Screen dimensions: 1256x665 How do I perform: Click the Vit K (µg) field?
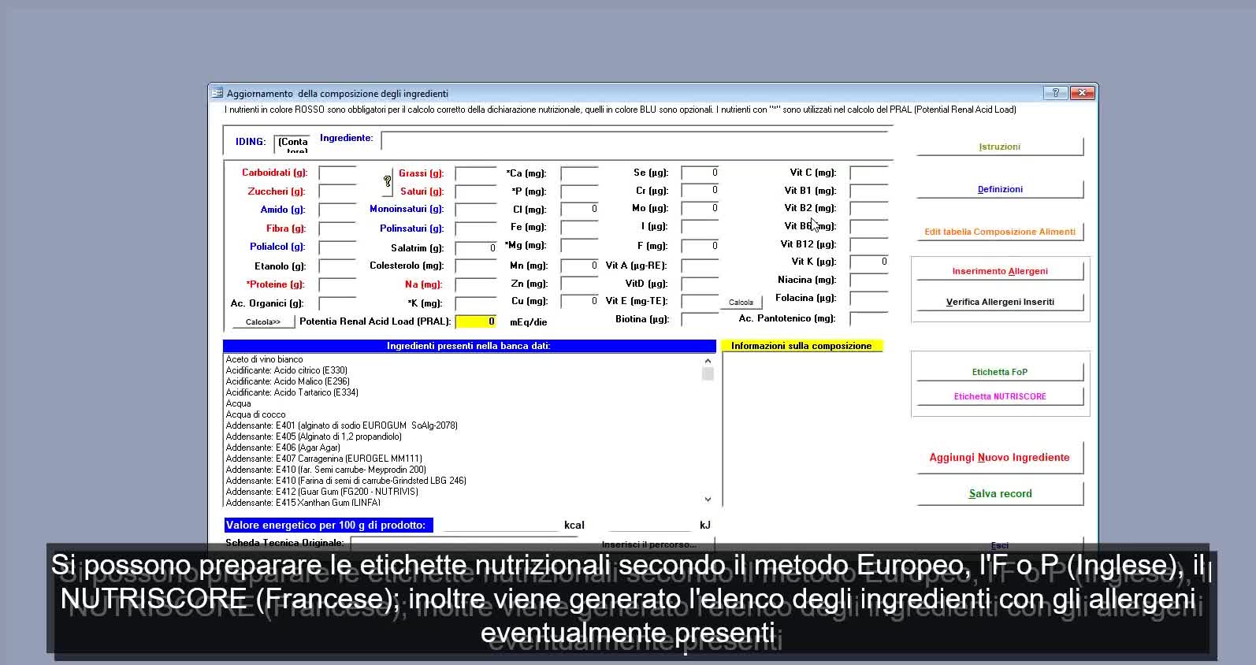click(869, 262)
